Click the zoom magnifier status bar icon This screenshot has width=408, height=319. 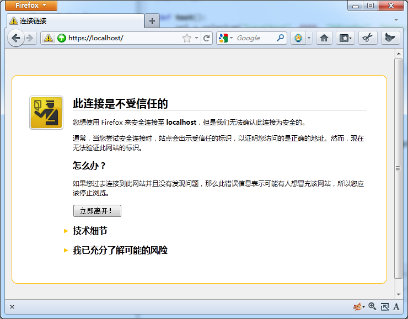tap(372, 306)
